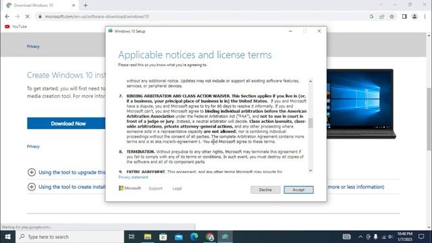Open the Legal link in Setup dialog
Screen dimensions: 432x243
click(x=177, y=188)
